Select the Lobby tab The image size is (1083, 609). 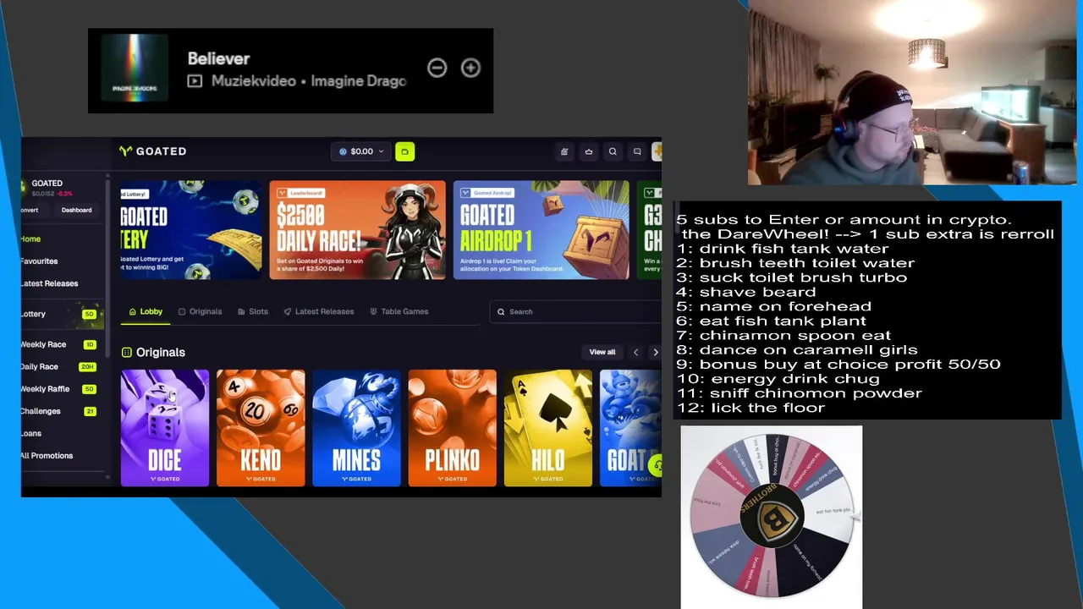(146, 311)
